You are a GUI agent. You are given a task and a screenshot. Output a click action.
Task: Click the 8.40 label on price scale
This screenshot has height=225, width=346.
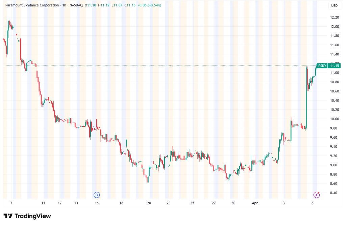(x=334, y=193)
